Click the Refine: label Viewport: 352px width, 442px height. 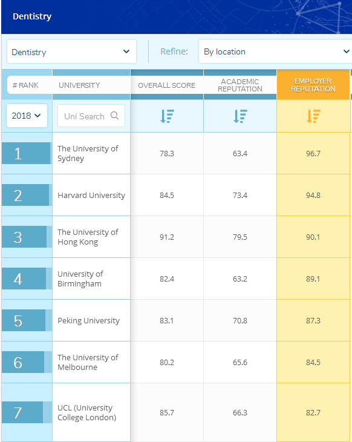pos(174,51)
